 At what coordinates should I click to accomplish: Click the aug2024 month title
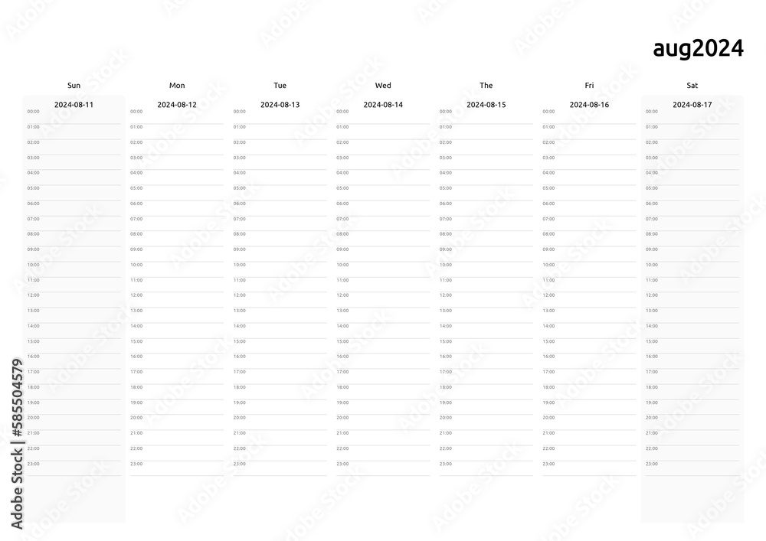(x=698, y=49)
